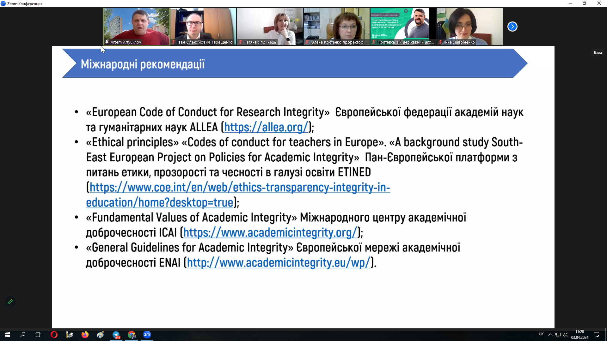Open Opera browser from the taskbar

point(54,335)
